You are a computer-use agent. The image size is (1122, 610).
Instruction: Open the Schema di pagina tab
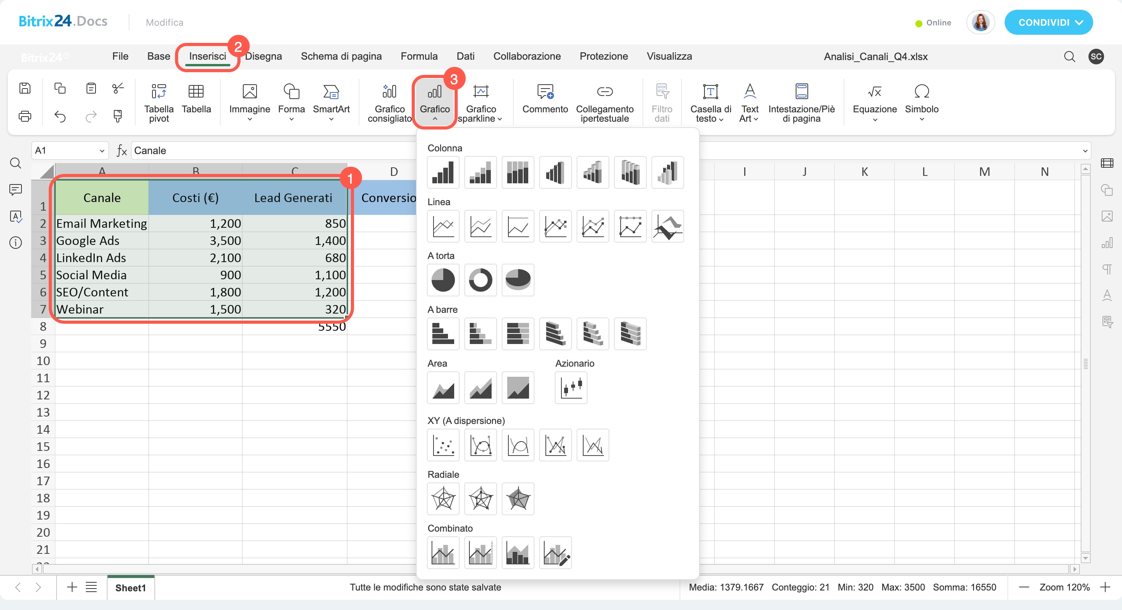(x=341, y=56)
